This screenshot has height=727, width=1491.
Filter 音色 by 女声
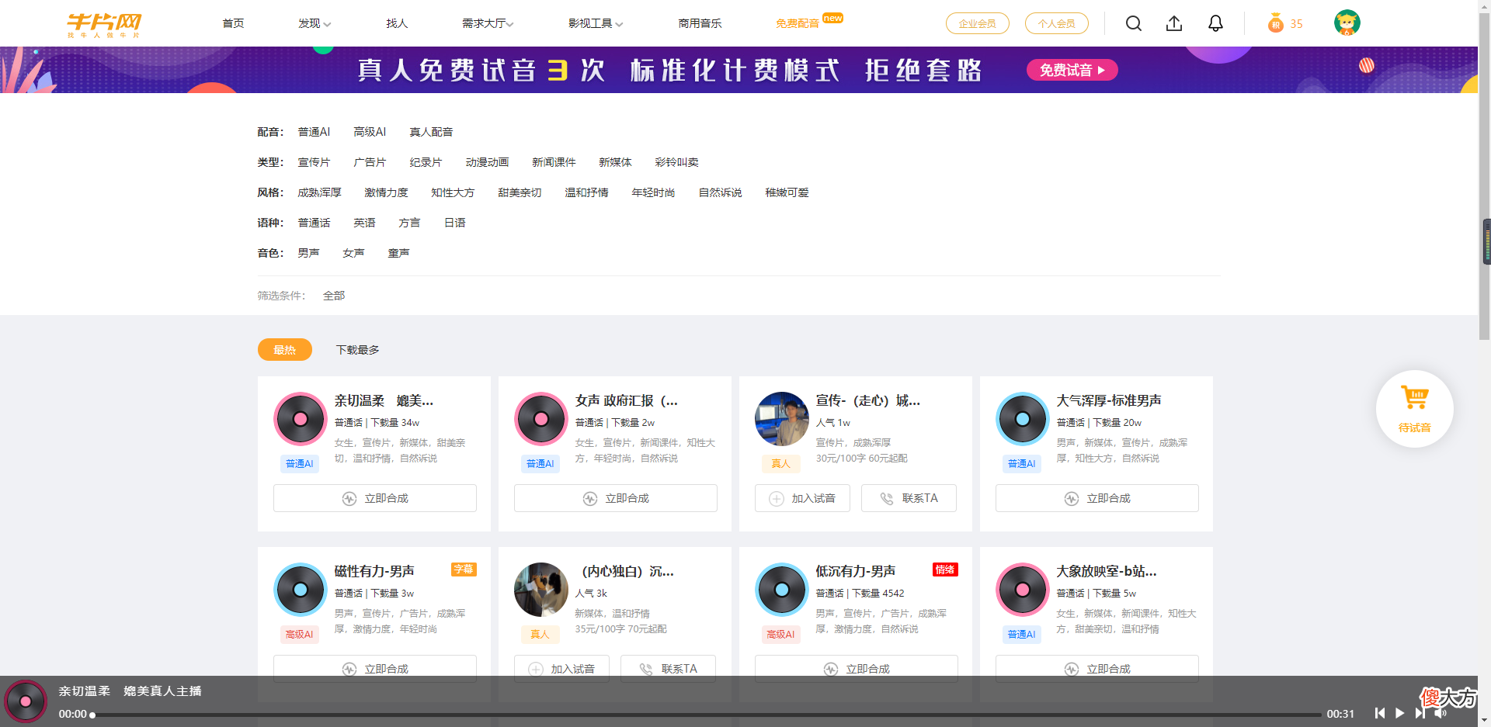click(x=353, y=253)
